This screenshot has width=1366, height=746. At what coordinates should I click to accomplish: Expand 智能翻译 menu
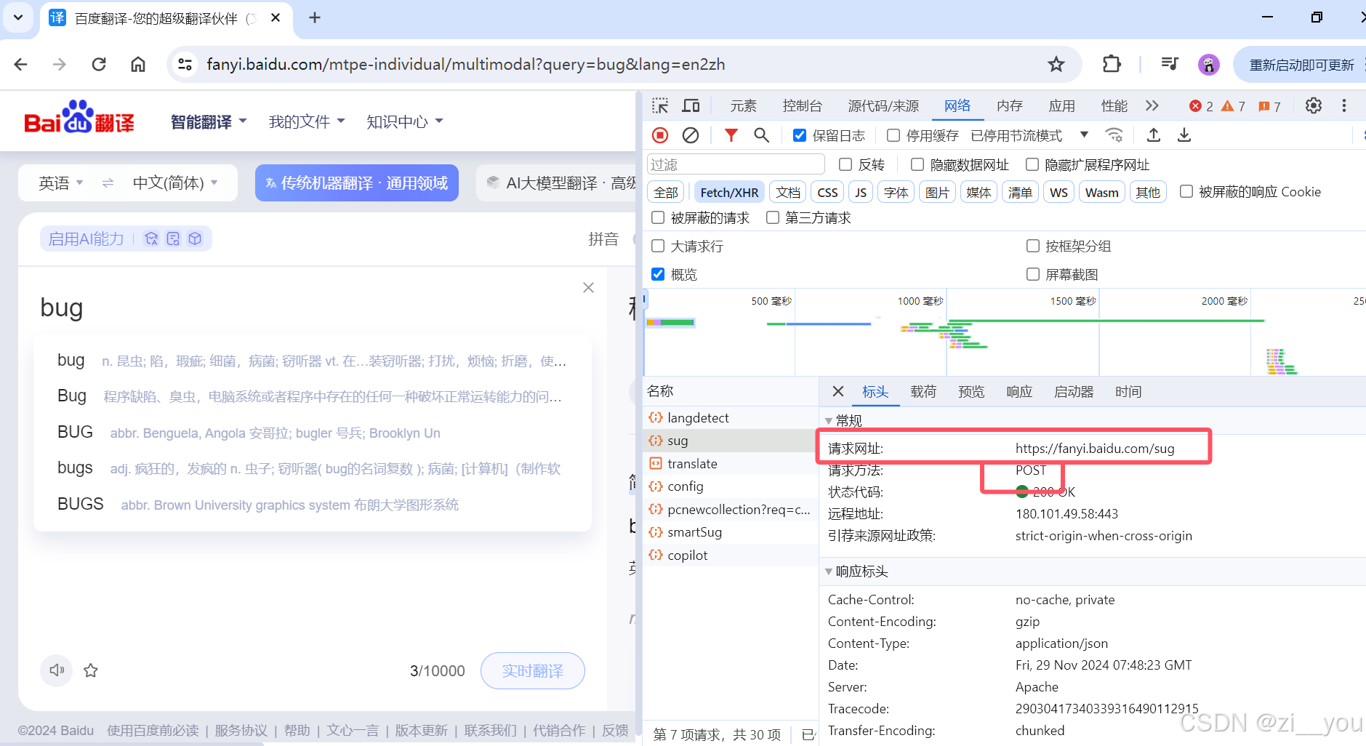pos(209,122)
